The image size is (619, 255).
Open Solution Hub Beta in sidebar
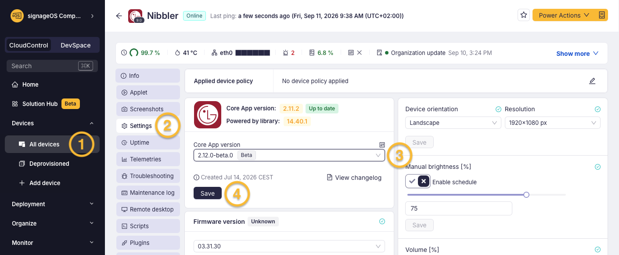coord(52,104)
